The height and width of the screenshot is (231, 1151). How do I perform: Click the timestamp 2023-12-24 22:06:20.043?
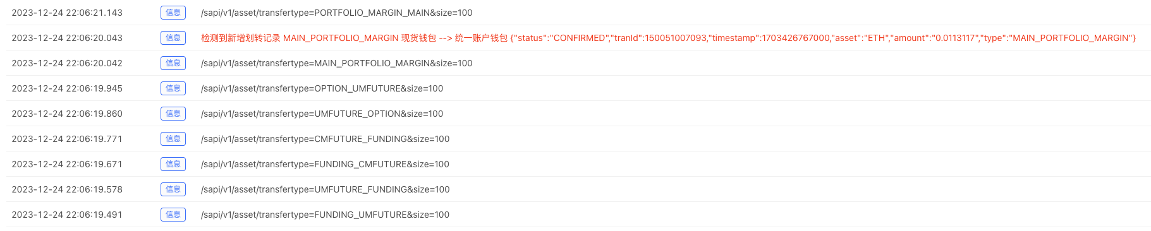[x=67, y=38]
